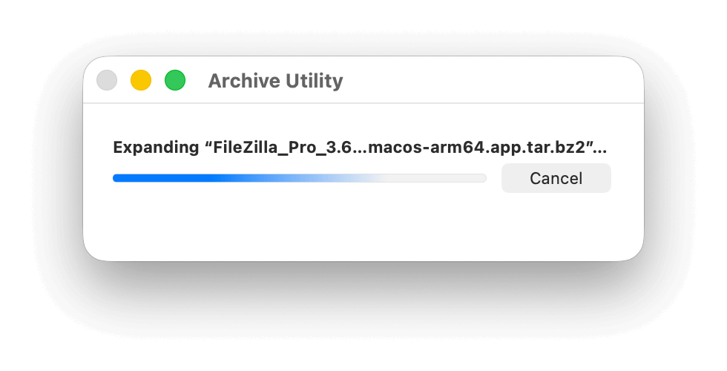Minimize the Archive Utility window with yellow button
The width and height of the screenshot is (727, 371).
(141, 80)
